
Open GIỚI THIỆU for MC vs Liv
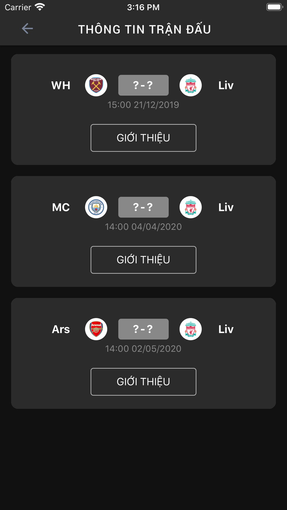click(143, 260)
